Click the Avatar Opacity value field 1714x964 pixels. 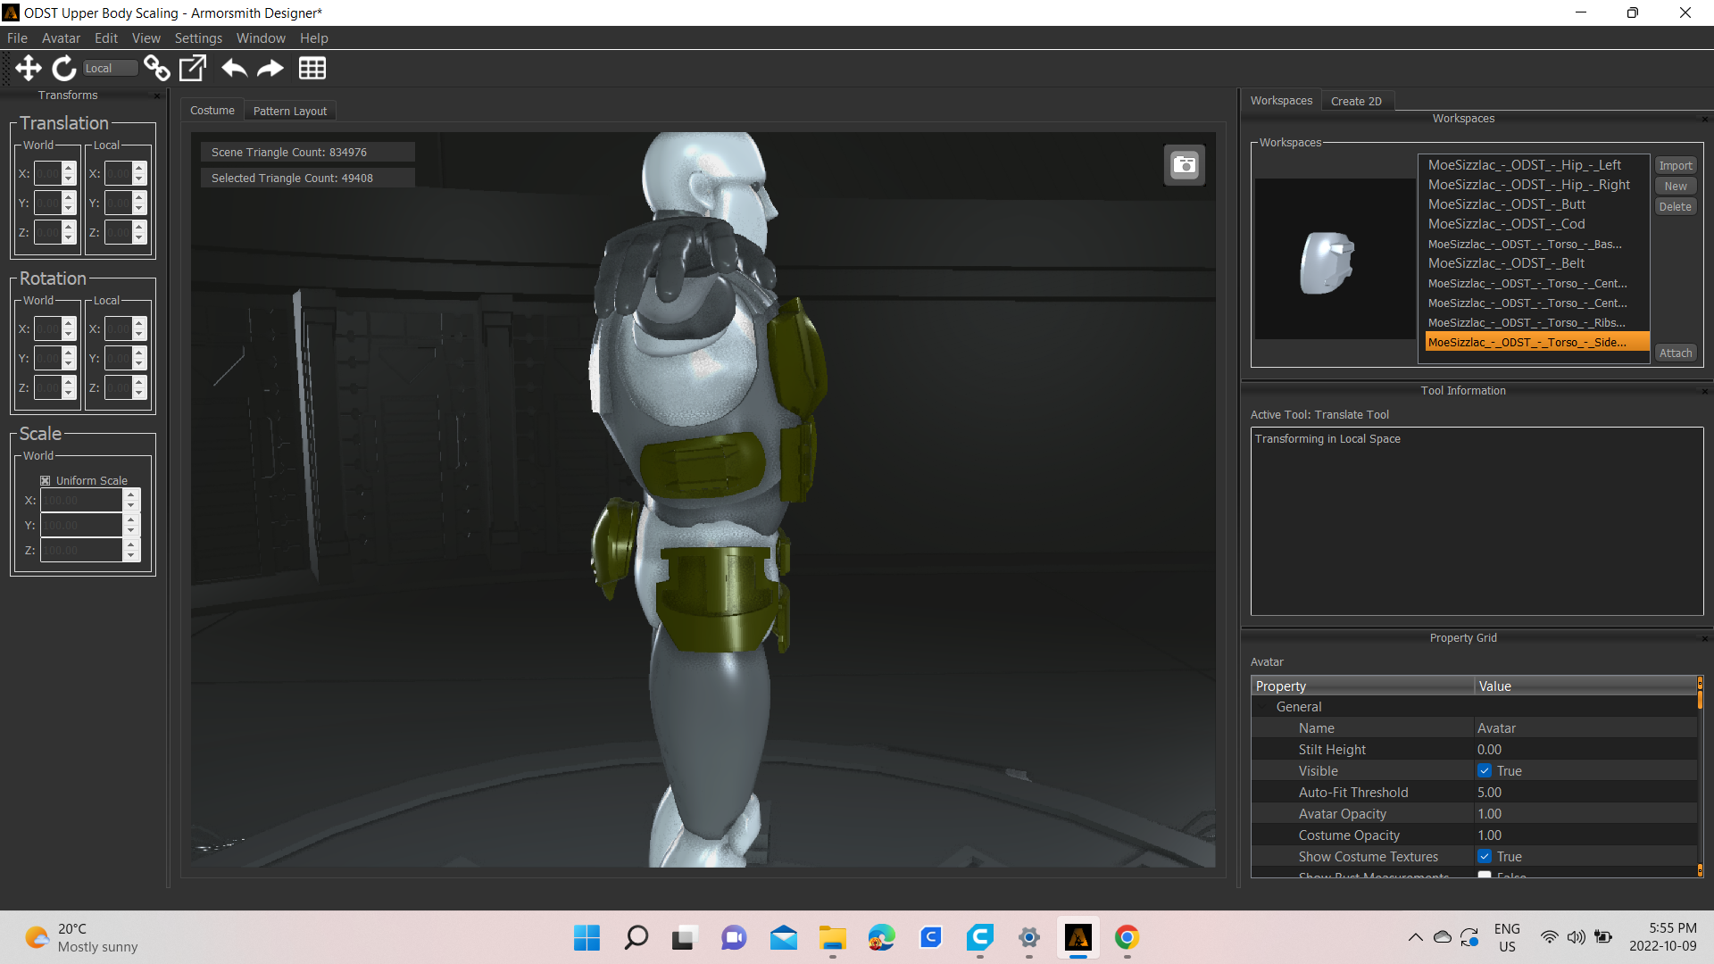click(x=1585, y=814)
